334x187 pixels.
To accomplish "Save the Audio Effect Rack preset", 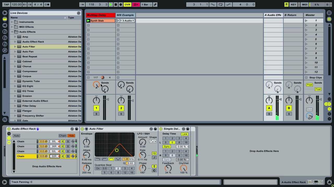I will pos(76,129).
